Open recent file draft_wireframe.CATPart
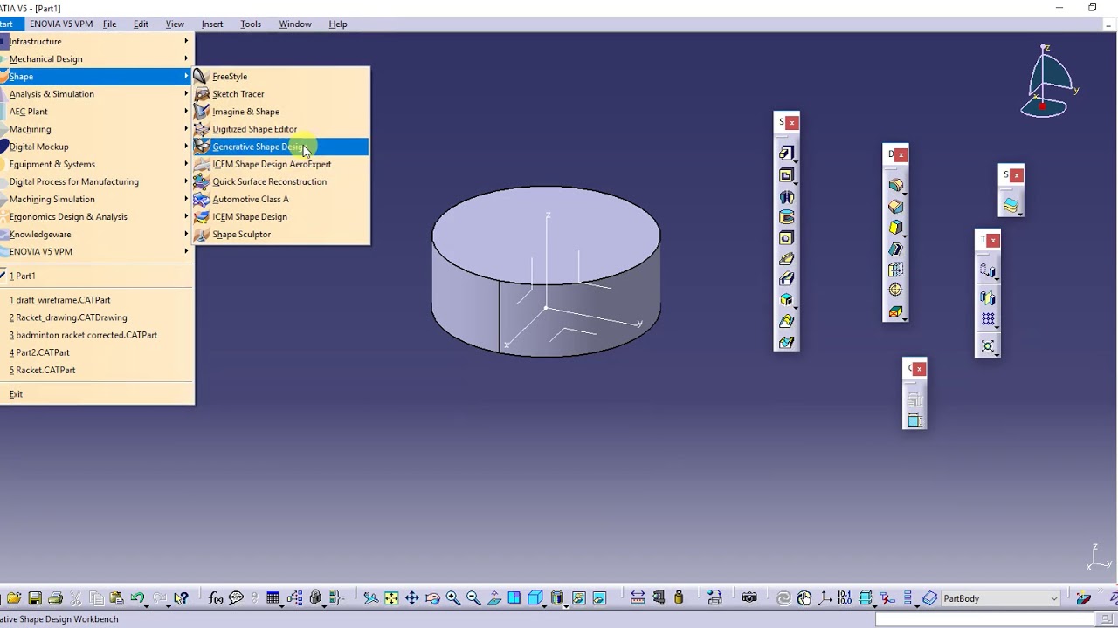 [x=96, y=300]
